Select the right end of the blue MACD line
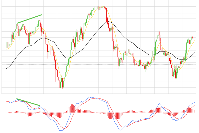The image size is (199, 133). click(195, 102)
